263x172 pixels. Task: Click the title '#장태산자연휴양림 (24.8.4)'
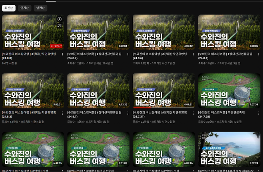(225, 56)
